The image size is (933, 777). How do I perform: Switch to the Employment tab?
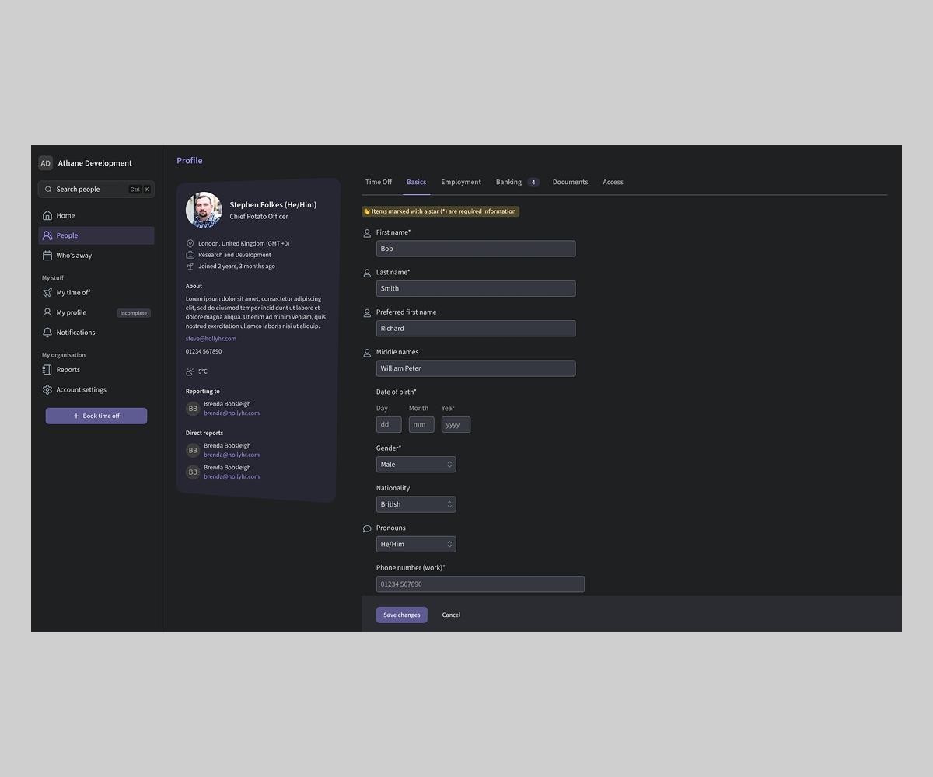pyautogui.click(x=461, y=182)
